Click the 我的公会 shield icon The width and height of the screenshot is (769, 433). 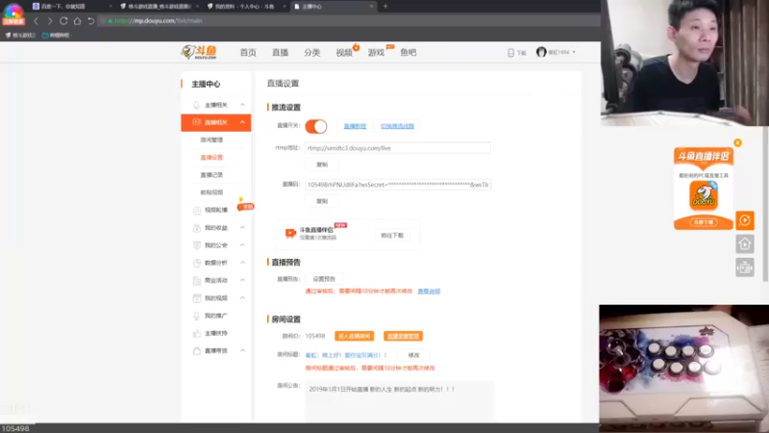pyautogui.click(x=197, y=245)
